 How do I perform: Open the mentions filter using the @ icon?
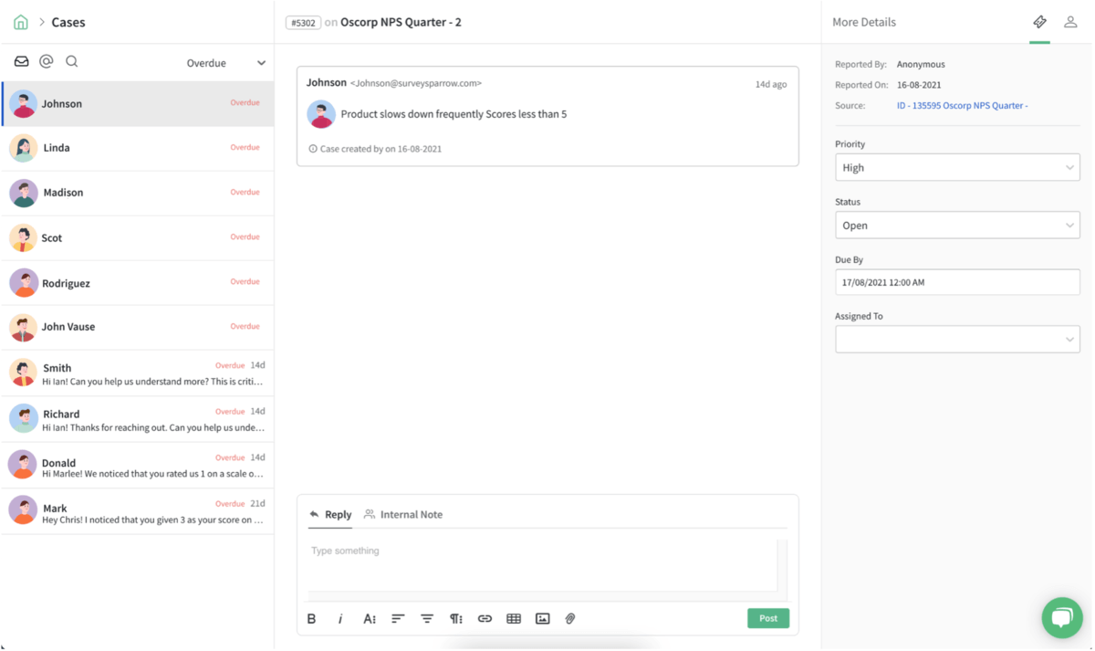[46, 61]
